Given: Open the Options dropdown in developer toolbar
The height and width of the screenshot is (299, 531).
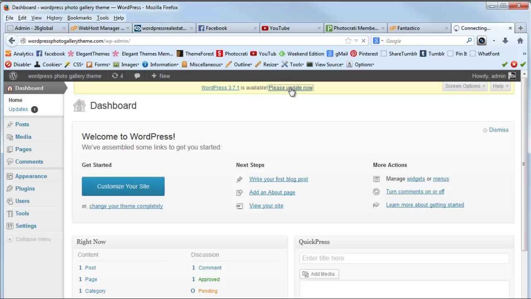Looking at the screenshot, I should pos(360,64).
